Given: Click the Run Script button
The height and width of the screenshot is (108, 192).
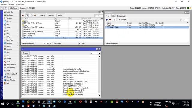Looking at the screenshot, I should [x=122, y=20].
